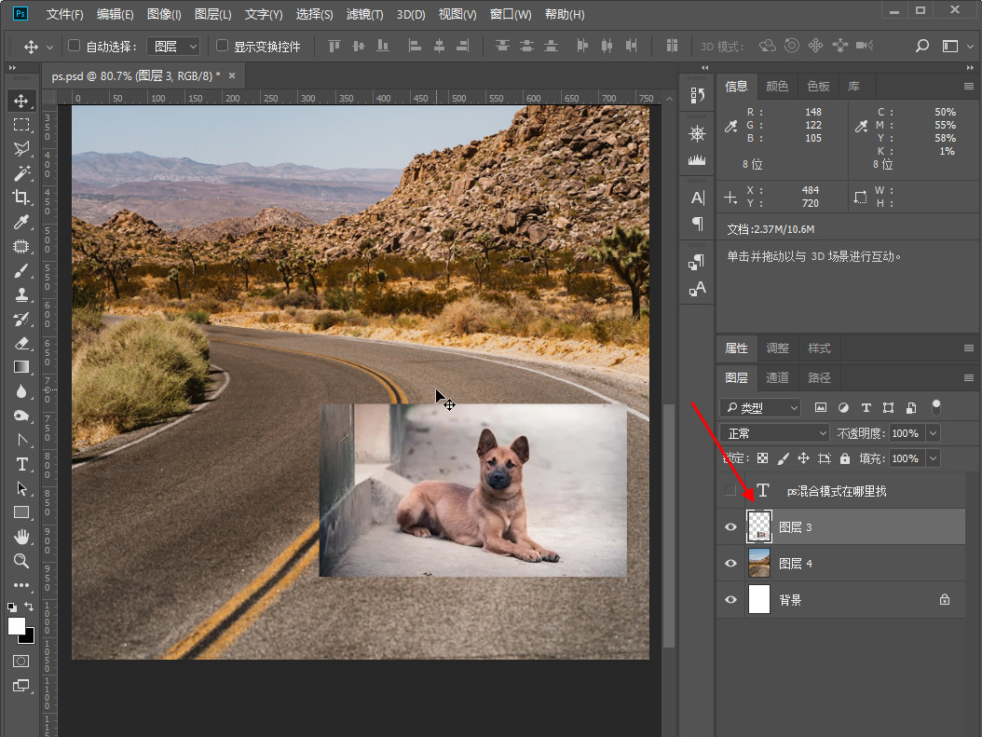Open the 类型 layer filter dropdown
The height and width of the screenshot is (737, 982).
click(x=761, y=407)
